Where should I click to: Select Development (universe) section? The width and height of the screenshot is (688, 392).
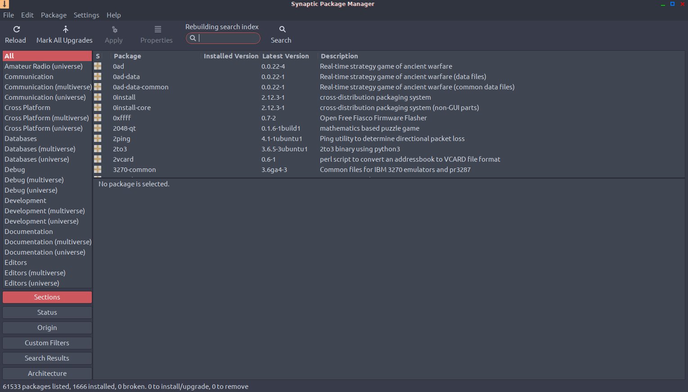(41, 221)
